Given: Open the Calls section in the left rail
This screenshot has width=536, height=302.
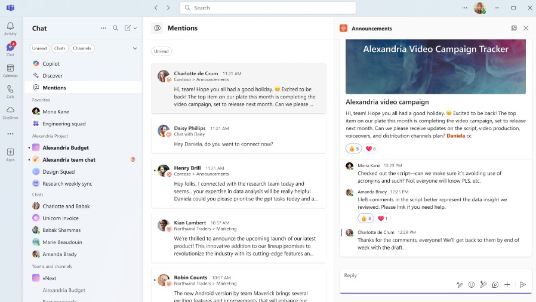Looking at the screenshot, I should click(10, 91).
